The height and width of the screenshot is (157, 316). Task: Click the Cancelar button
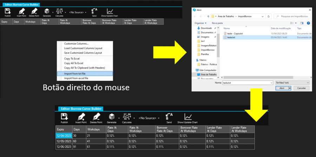pos(302,88)
